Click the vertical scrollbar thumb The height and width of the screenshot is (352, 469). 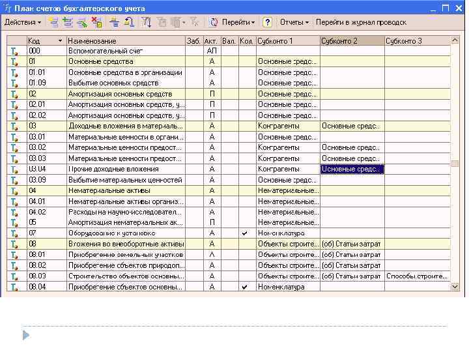[455, 164]
